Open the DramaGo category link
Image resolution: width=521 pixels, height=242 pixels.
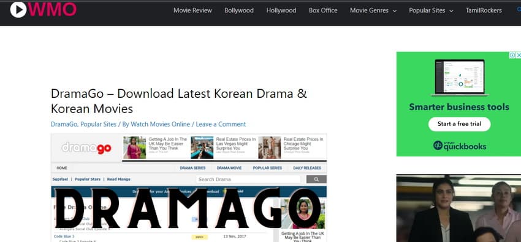coord(64,124)
